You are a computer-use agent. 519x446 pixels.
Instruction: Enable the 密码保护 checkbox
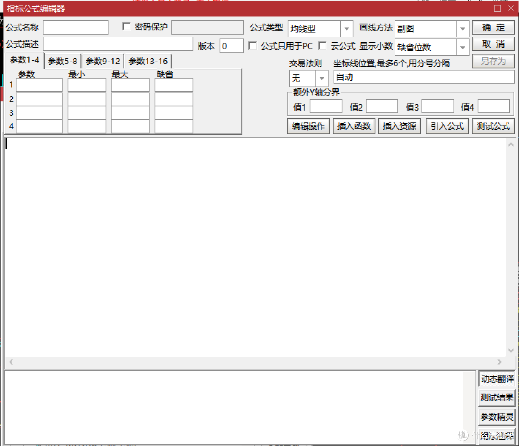pyautogui.click(x=126, y=27)
